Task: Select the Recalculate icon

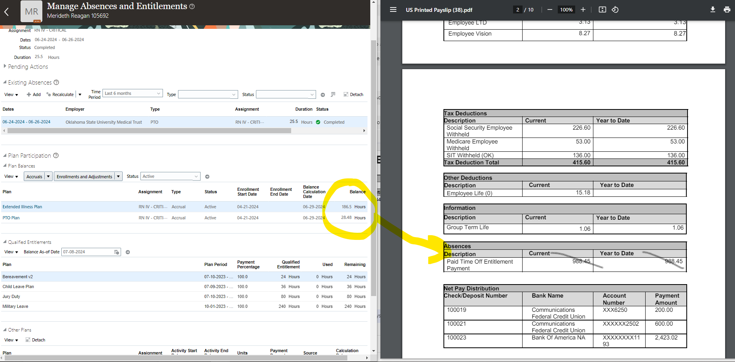Action: point(60,94)
